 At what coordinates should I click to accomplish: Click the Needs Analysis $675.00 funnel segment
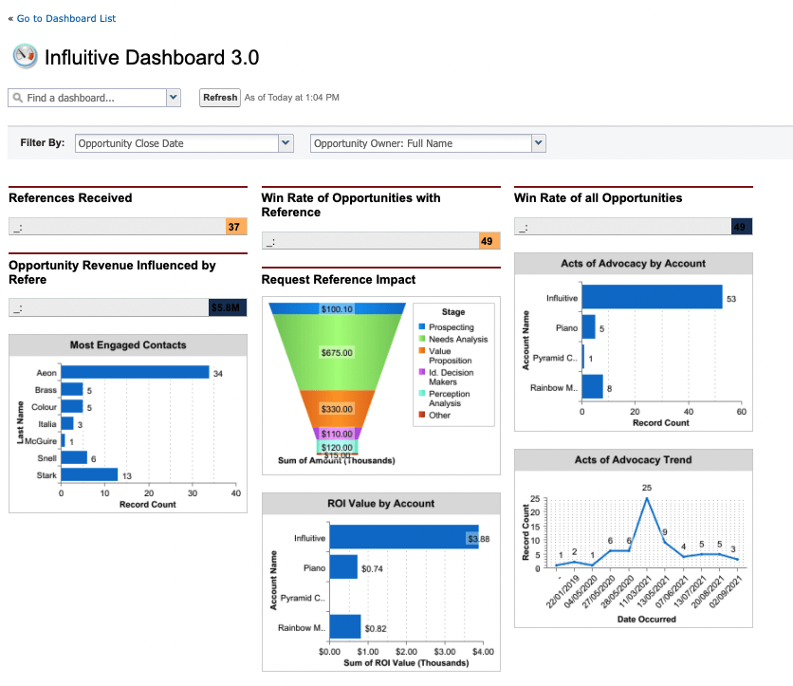pyautogui.click(x=337, y=353)
